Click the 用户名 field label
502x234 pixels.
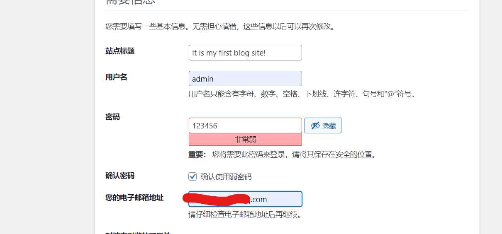(x=117, y=77)
